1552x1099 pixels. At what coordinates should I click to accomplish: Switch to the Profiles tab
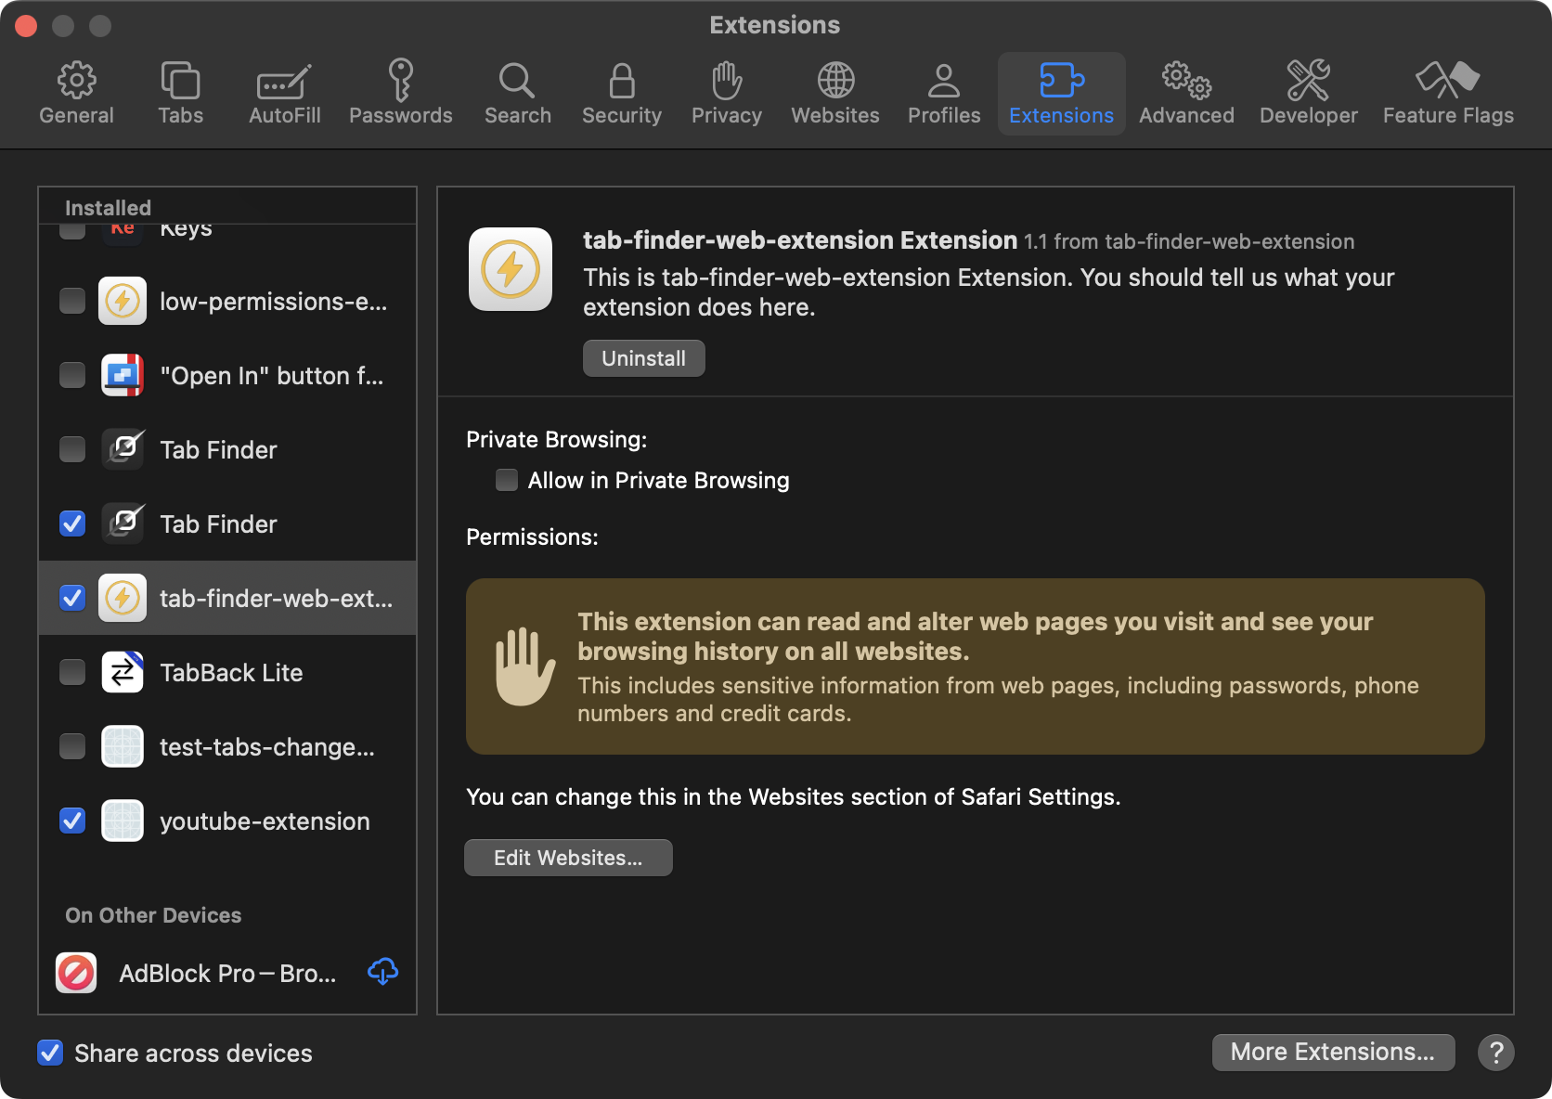coord(943,93)
